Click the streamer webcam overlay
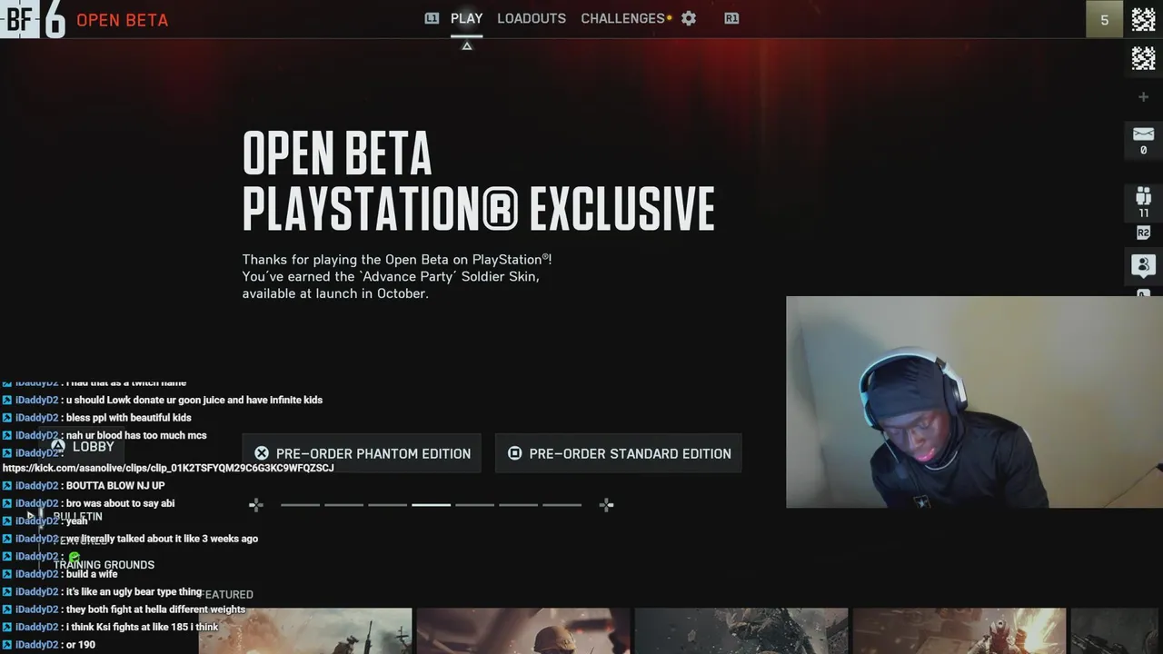The width and height of the screenshot is (1163, 654). coord(974,401)
